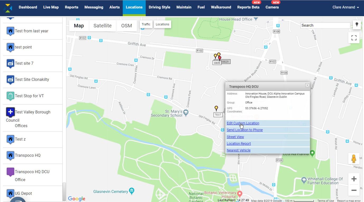Click Nearest Vehicle link
This screenshot has width=364, height=202.
pyautogui.click(x=239, y=150)
